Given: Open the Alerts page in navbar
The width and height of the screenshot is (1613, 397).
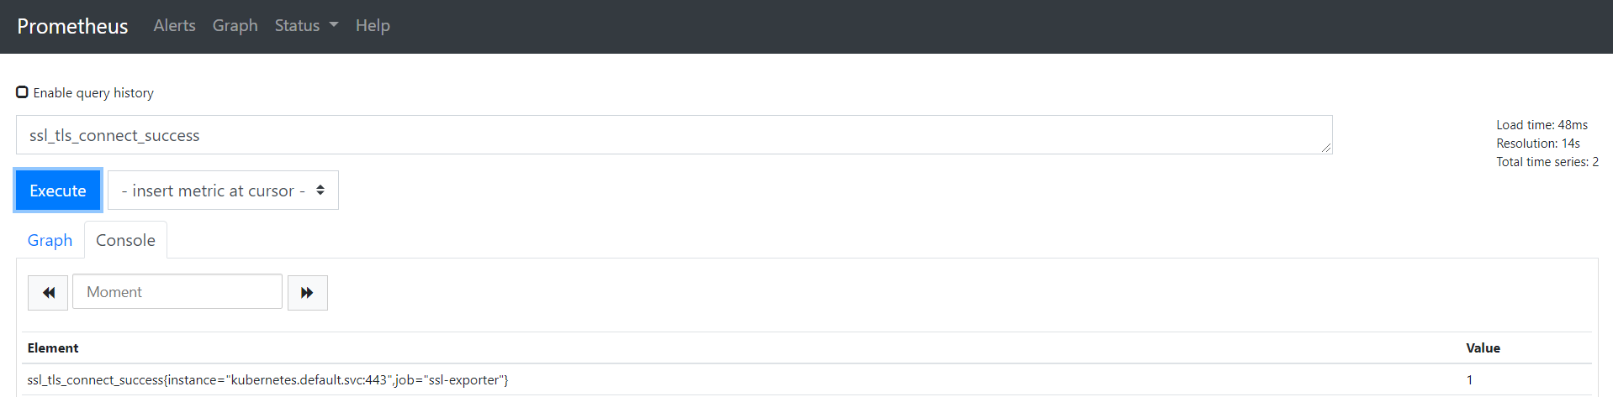Looking at the screenshot, I should [x=174, y=25].
